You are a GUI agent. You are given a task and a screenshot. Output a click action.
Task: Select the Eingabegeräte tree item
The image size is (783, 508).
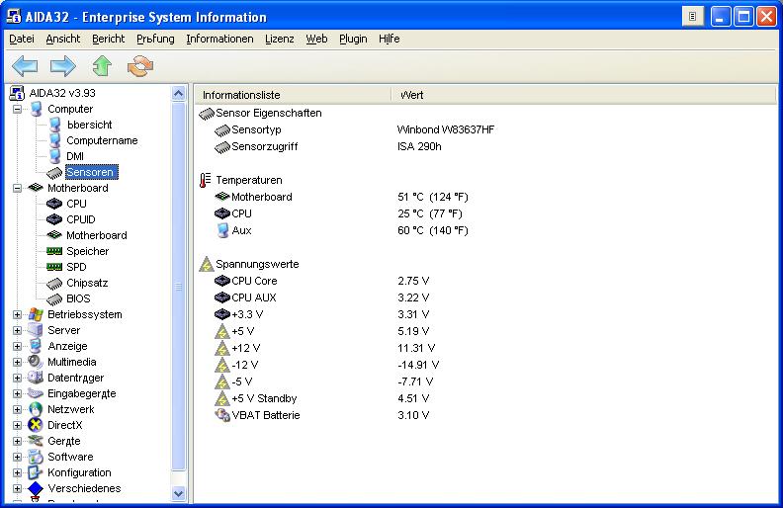[81, 393]
